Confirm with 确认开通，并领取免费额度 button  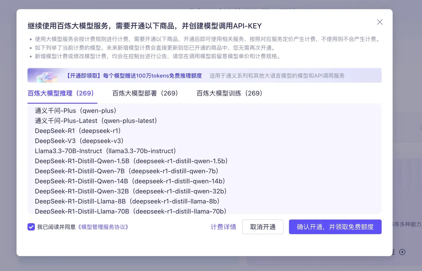[x=335, y=227]
